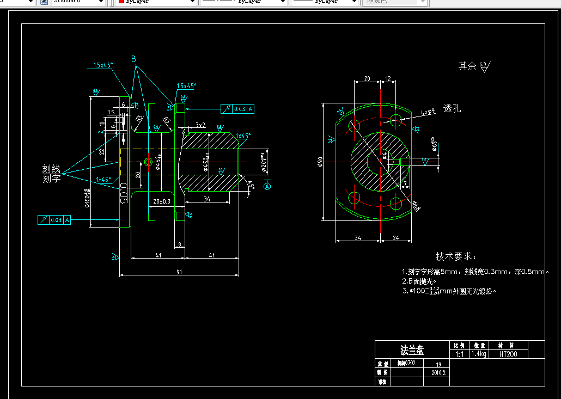Image resolution: width=561 pixels, height=399 pixels.
Task: Select the 刻字 leader label
Action: click(x=52, y=178)
